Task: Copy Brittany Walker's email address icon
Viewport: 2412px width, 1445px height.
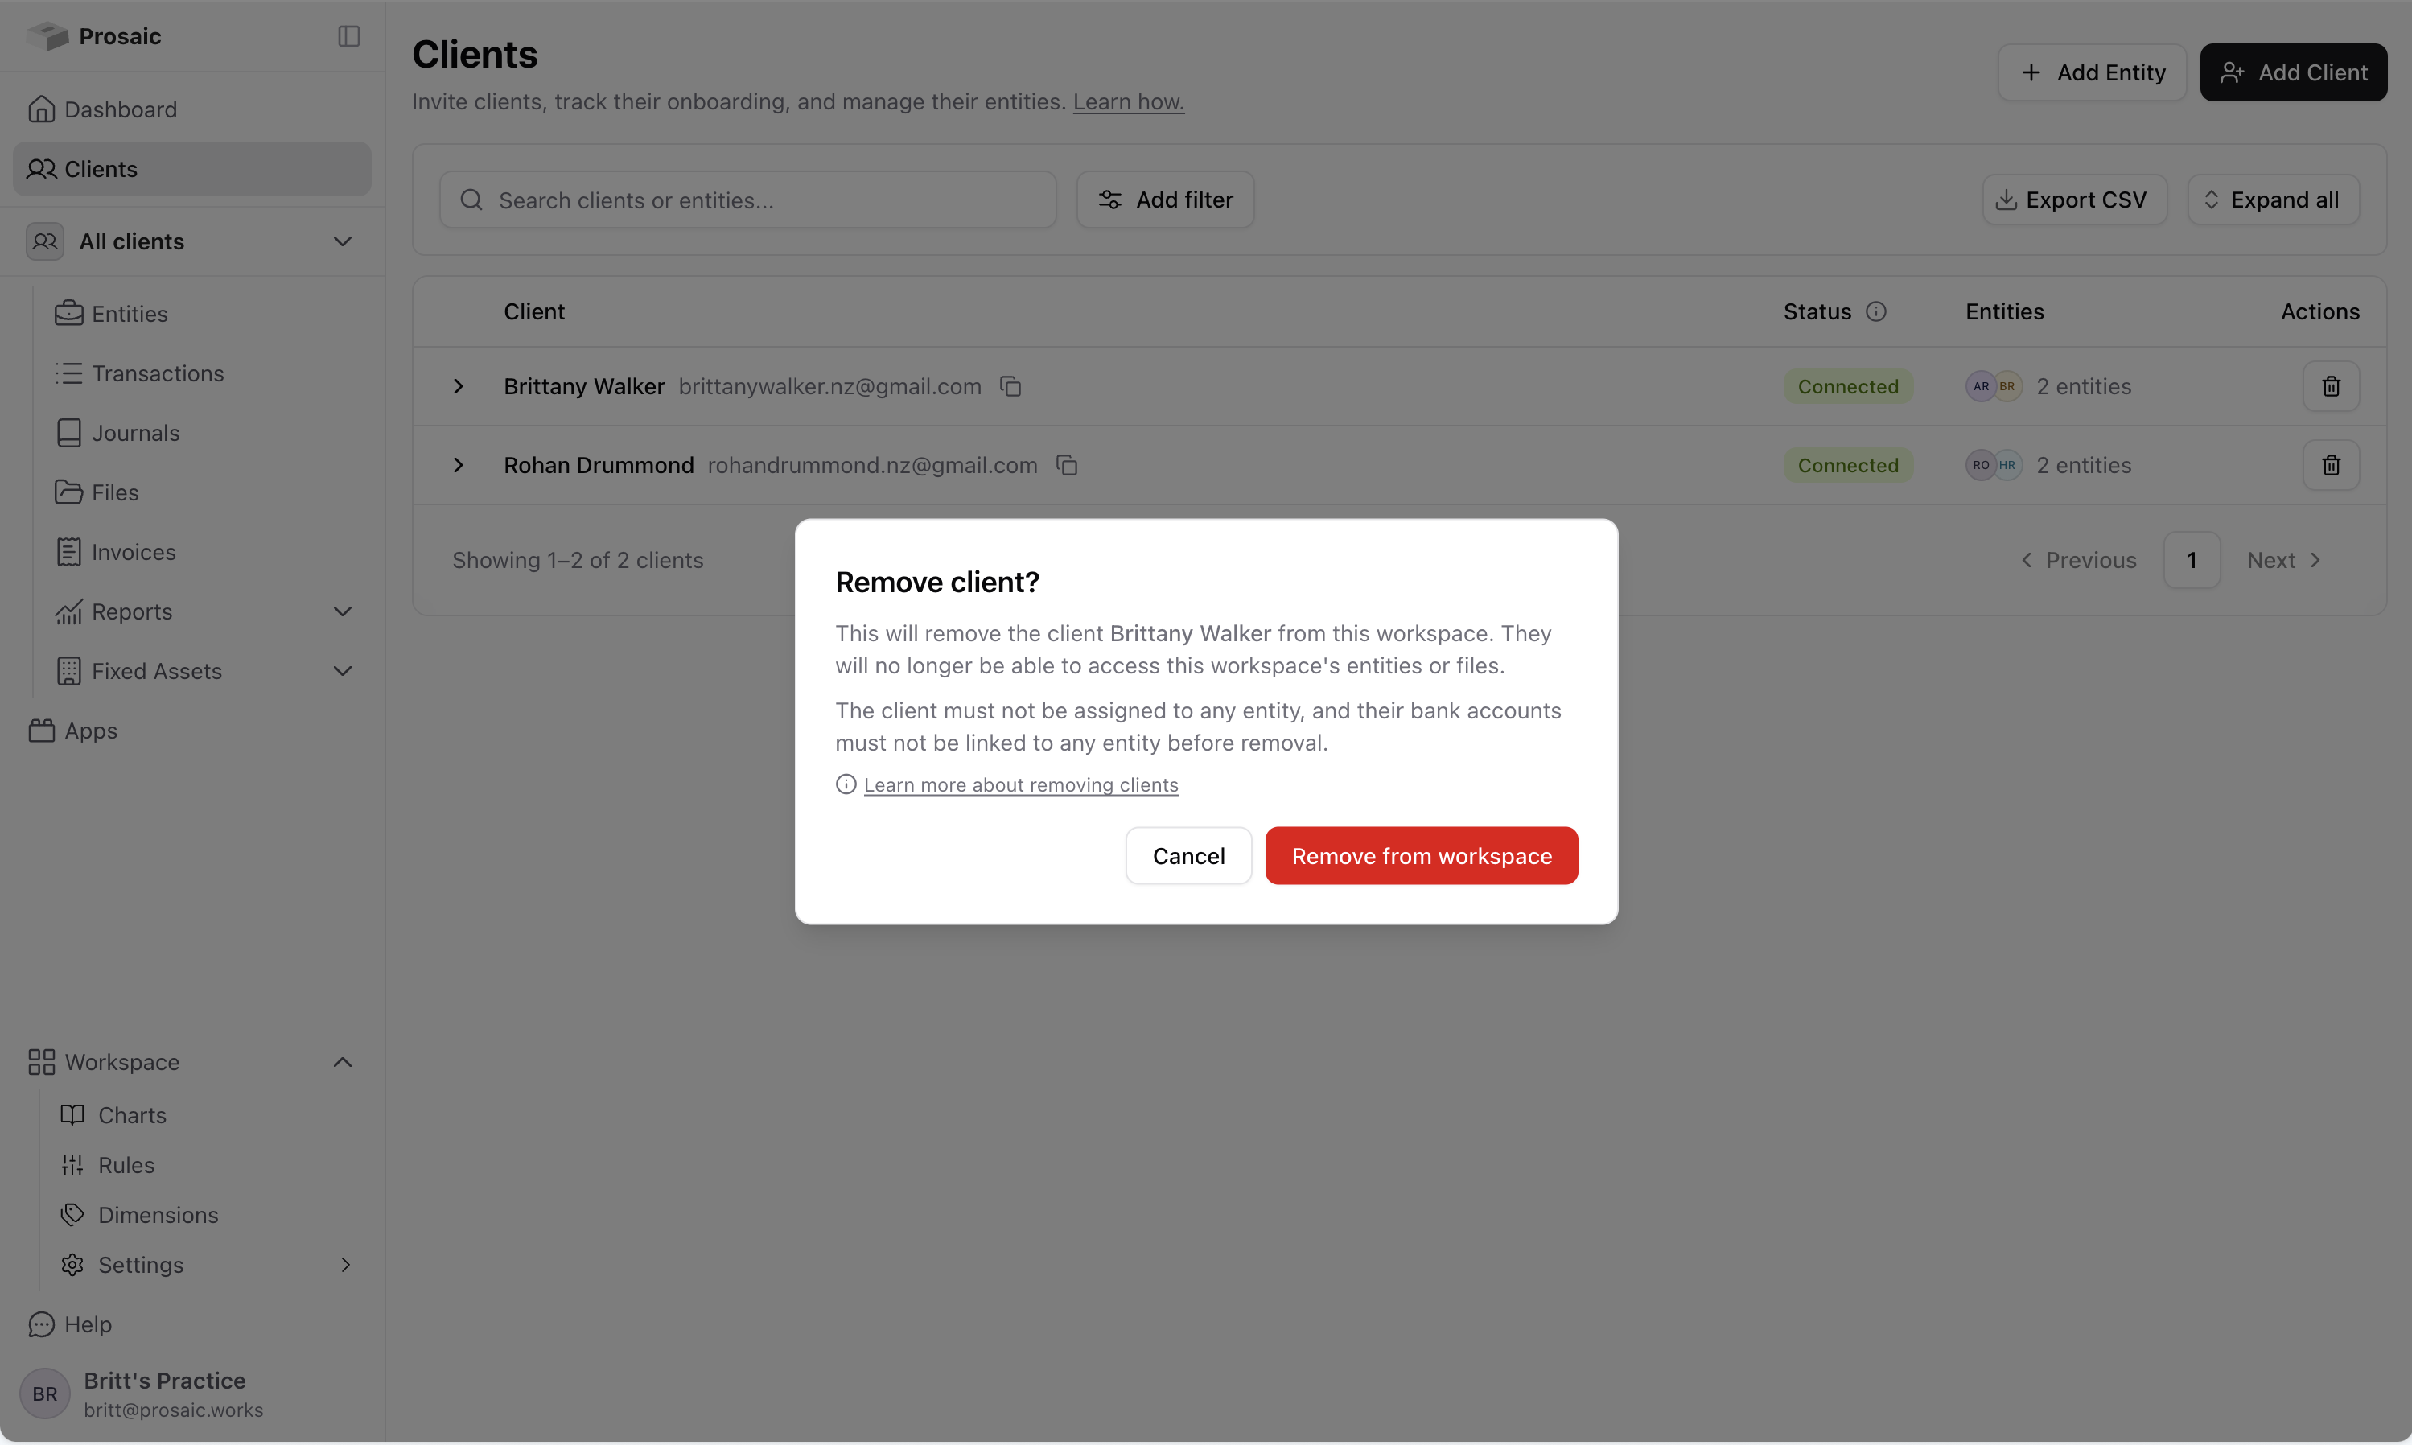Action: (1010, 386)
